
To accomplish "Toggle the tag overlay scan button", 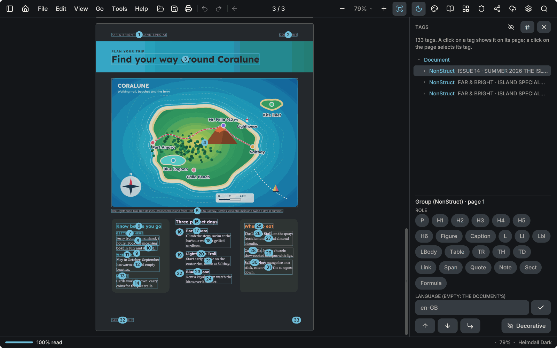I will [400, 9].
